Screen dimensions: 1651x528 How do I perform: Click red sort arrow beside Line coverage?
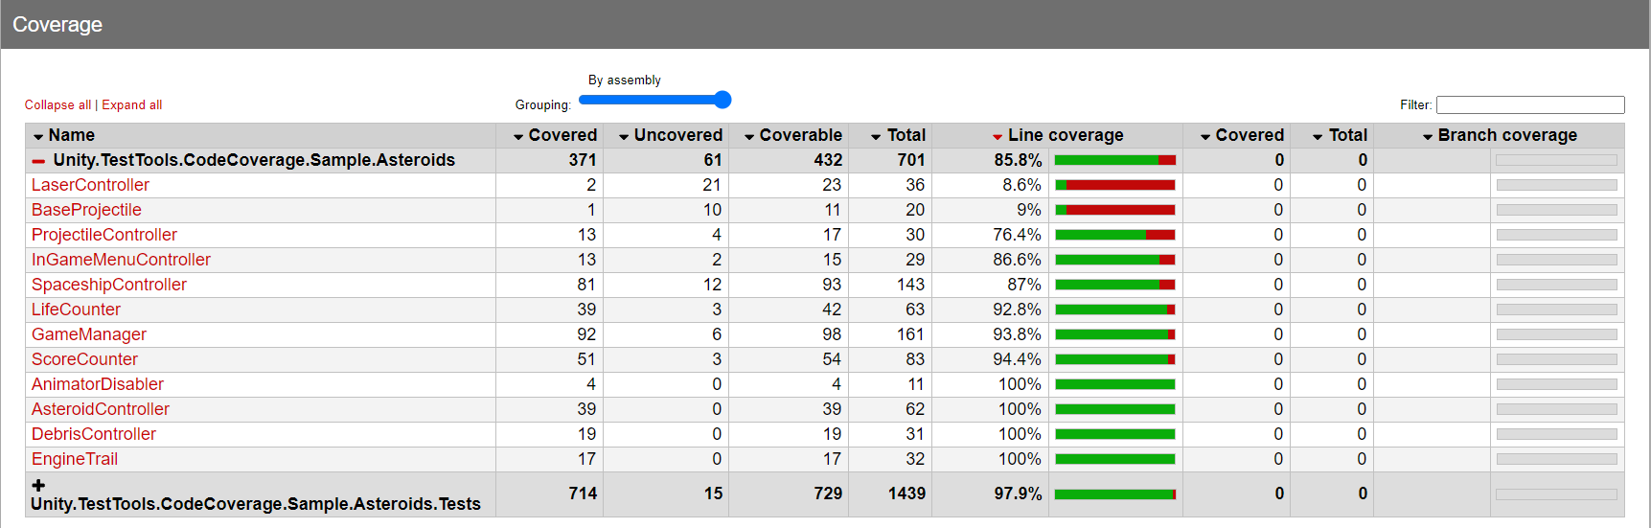(997, 137)
